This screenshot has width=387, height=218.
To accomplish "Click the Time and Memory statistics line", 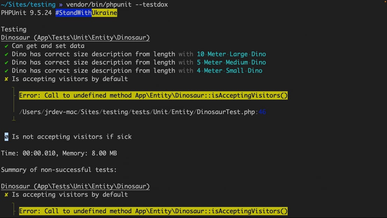I will point(59,153).
